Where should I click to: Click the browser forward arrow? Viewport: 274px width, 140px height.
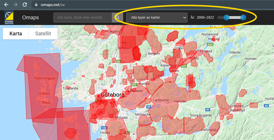click(x=16, y=5)
